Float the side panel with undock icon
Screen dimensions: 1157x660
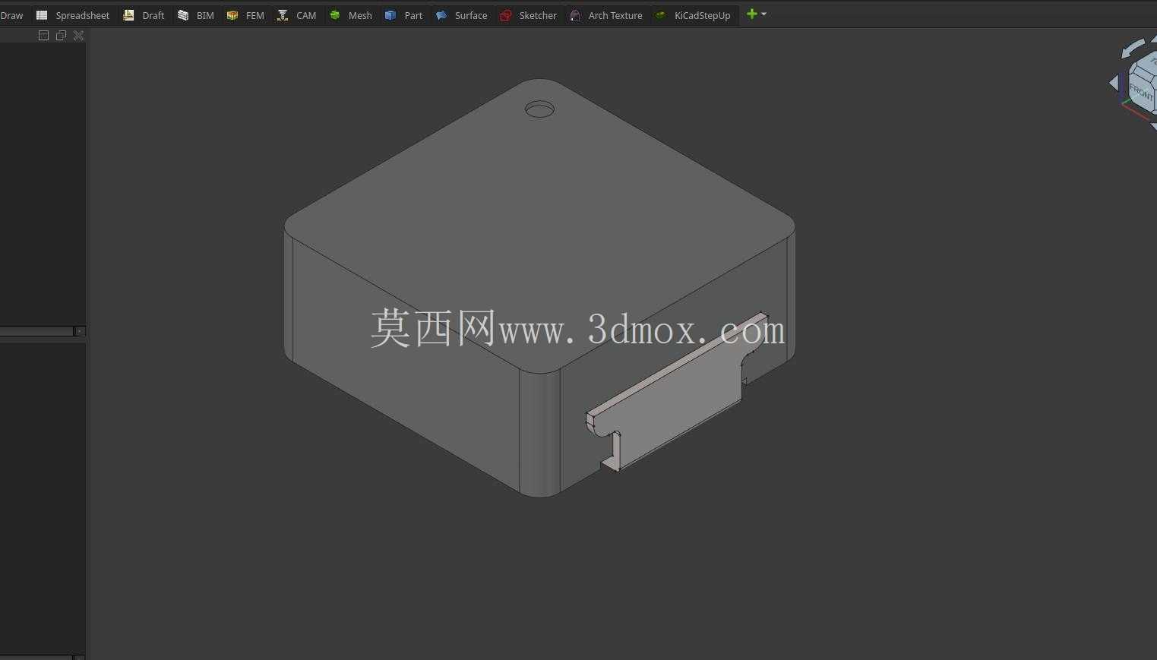[x=61, y=36]
